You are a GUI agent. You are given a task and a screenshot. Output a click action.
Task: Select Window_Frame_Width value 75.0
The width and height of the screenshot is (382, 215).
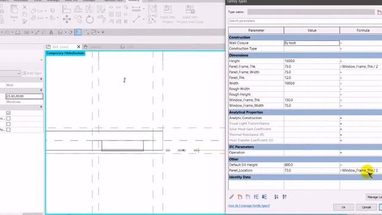pos(312,106)
